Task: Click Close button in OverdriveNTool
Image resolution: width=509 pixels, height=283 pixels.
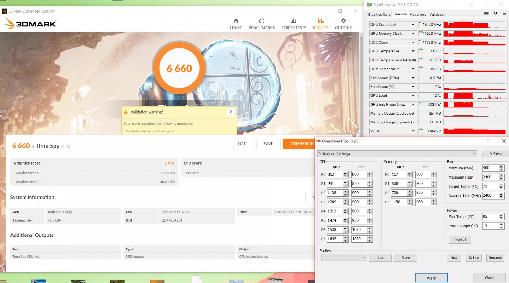Action: click(489, 278)
